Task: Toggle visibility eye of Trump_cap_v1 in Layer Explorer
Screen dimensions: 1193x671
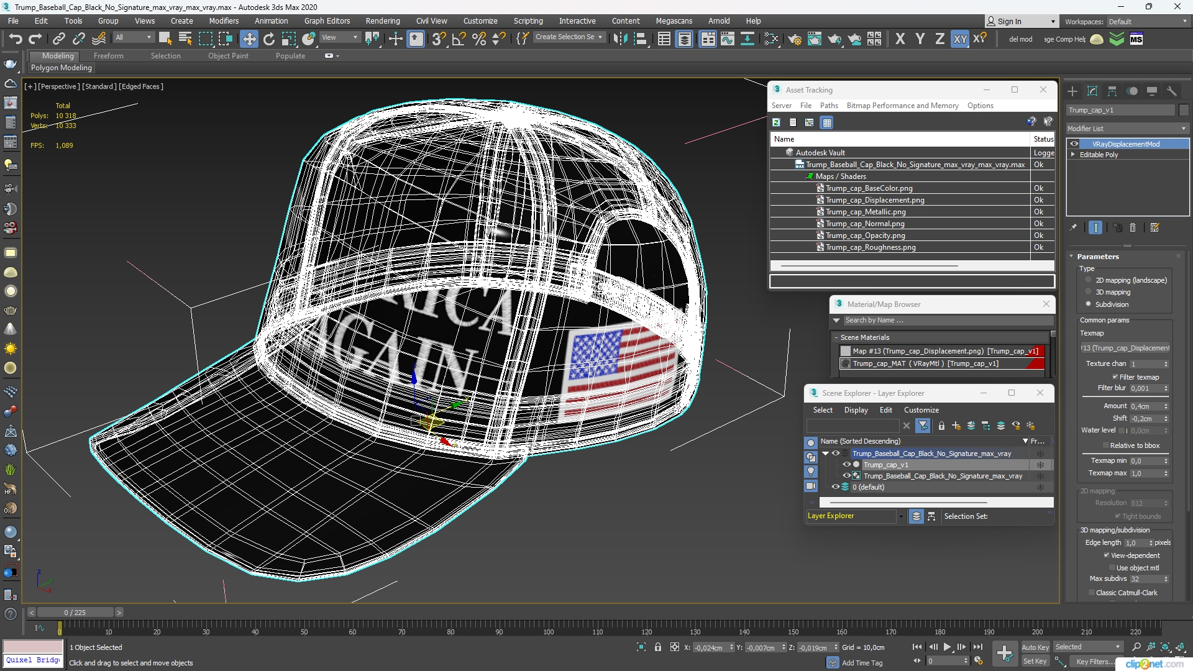Action: [x=846, y=465]
